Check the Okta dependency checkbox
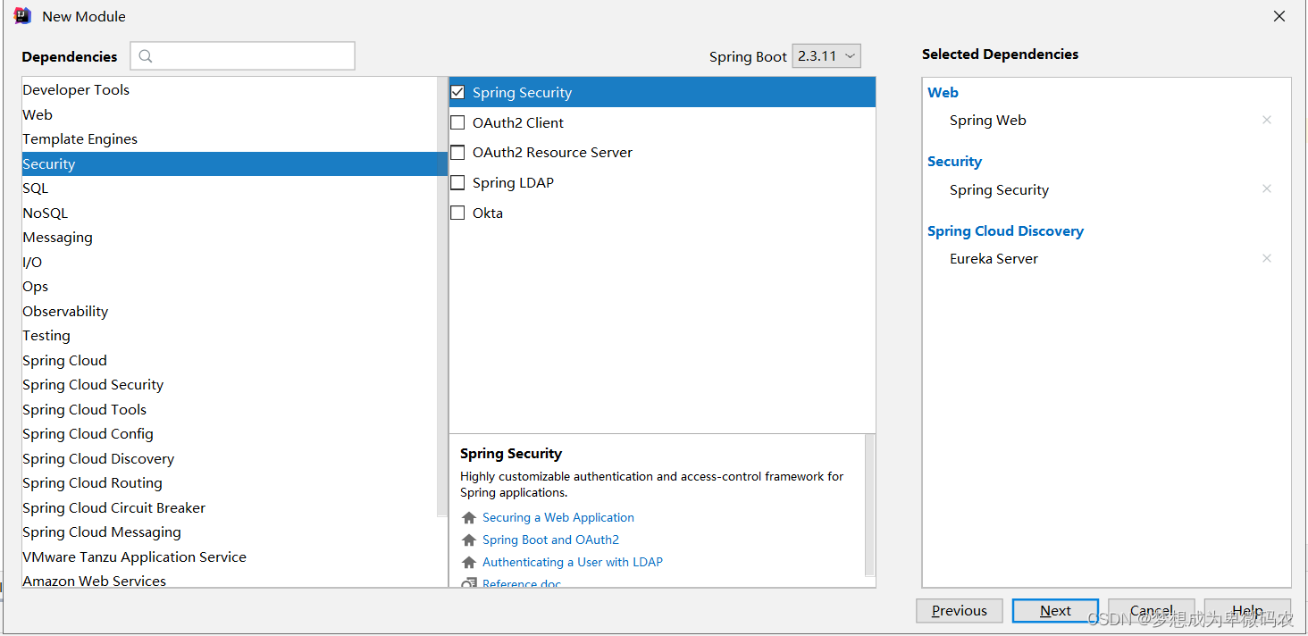Screen dimensions: 1308x636 (x=457, y=213)
